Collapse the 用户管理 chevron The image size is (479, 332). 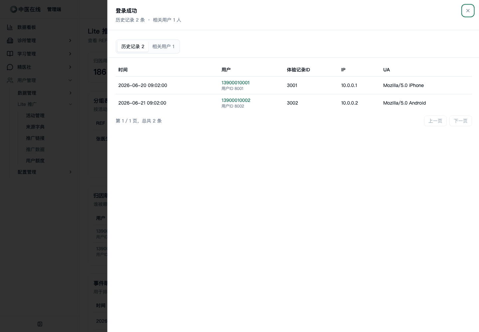(70, 80)
